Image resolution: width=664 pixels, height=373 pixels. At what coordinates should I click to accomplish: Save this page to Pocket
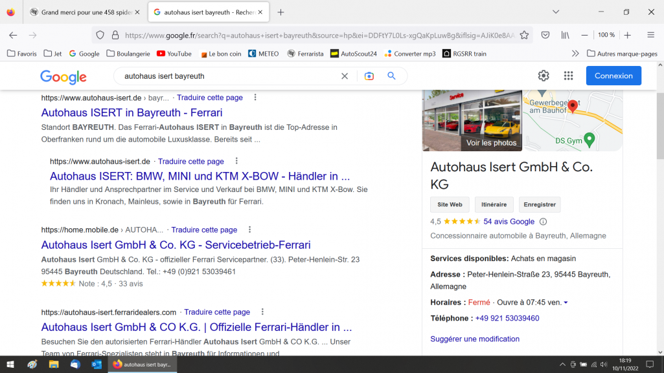point(545,36)
